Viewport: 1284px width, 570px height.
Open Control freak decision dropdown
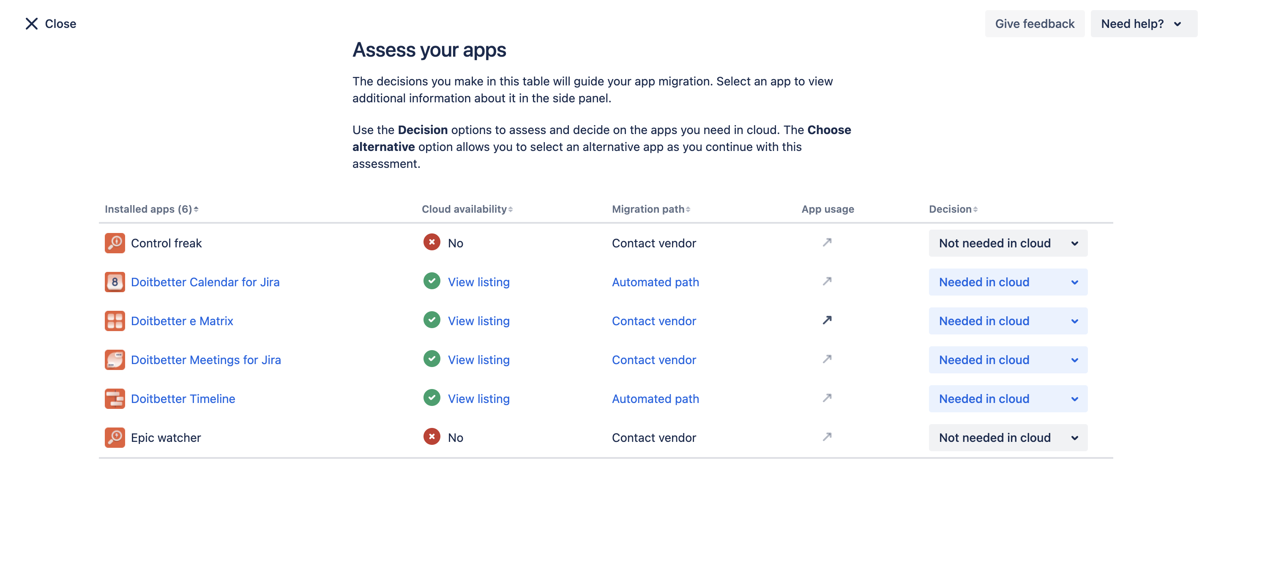pos(1007,243)
